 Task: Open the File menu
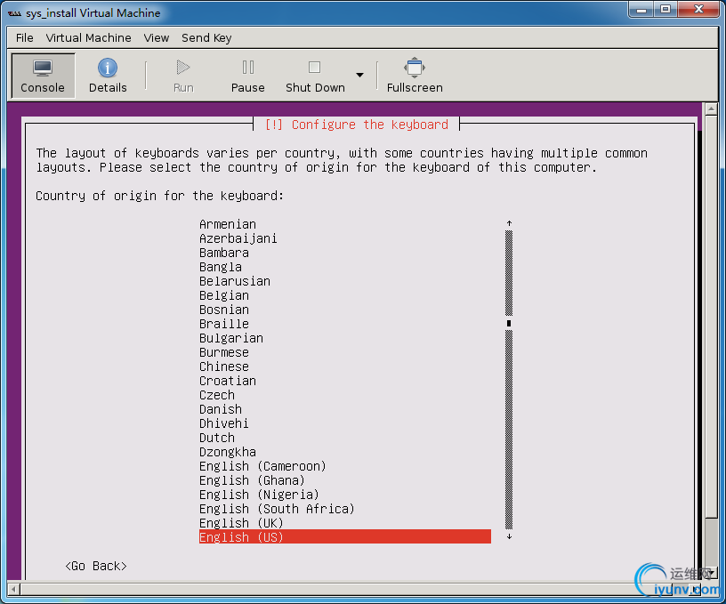click(25, 38)
